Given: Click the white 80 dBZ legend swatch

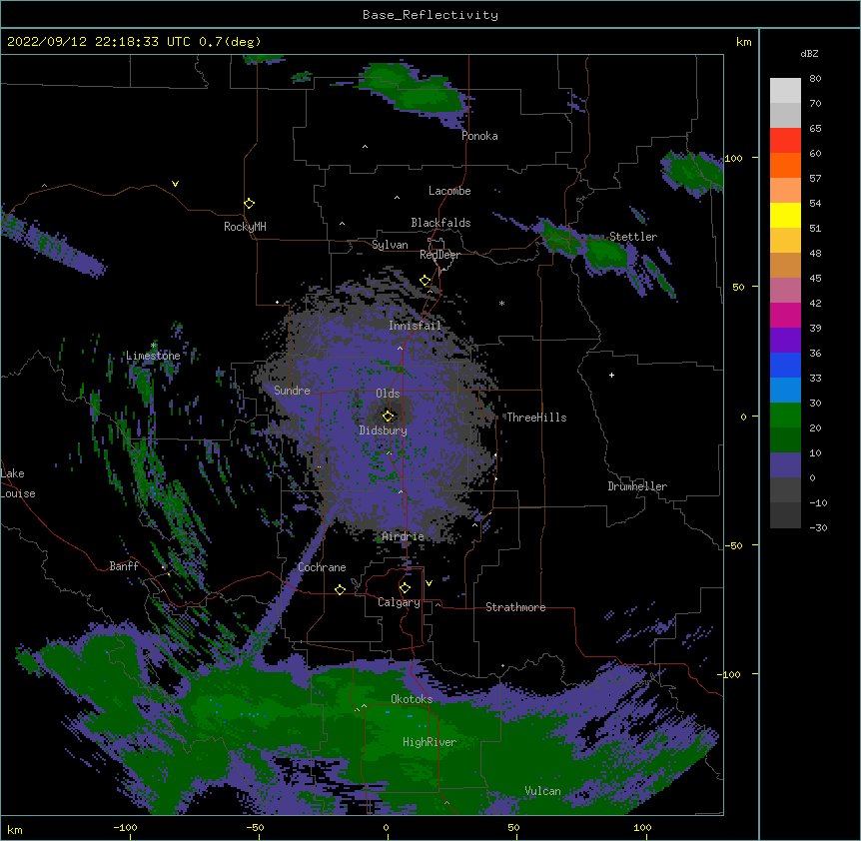Looking at the screenshot, I should click(x=785, y=91).
